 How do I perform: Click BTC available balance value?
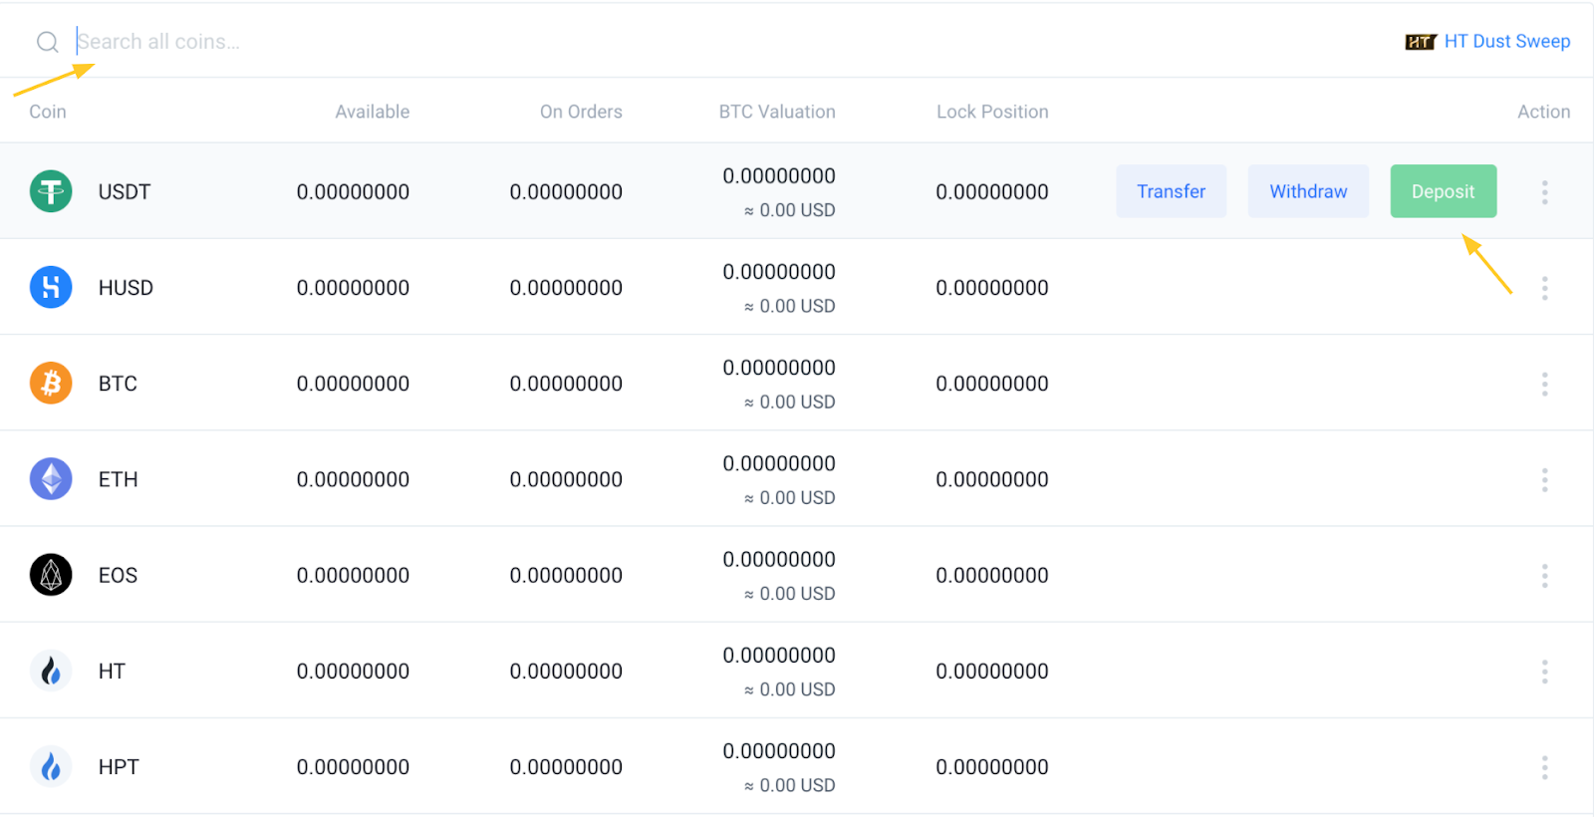coord(353,384)
